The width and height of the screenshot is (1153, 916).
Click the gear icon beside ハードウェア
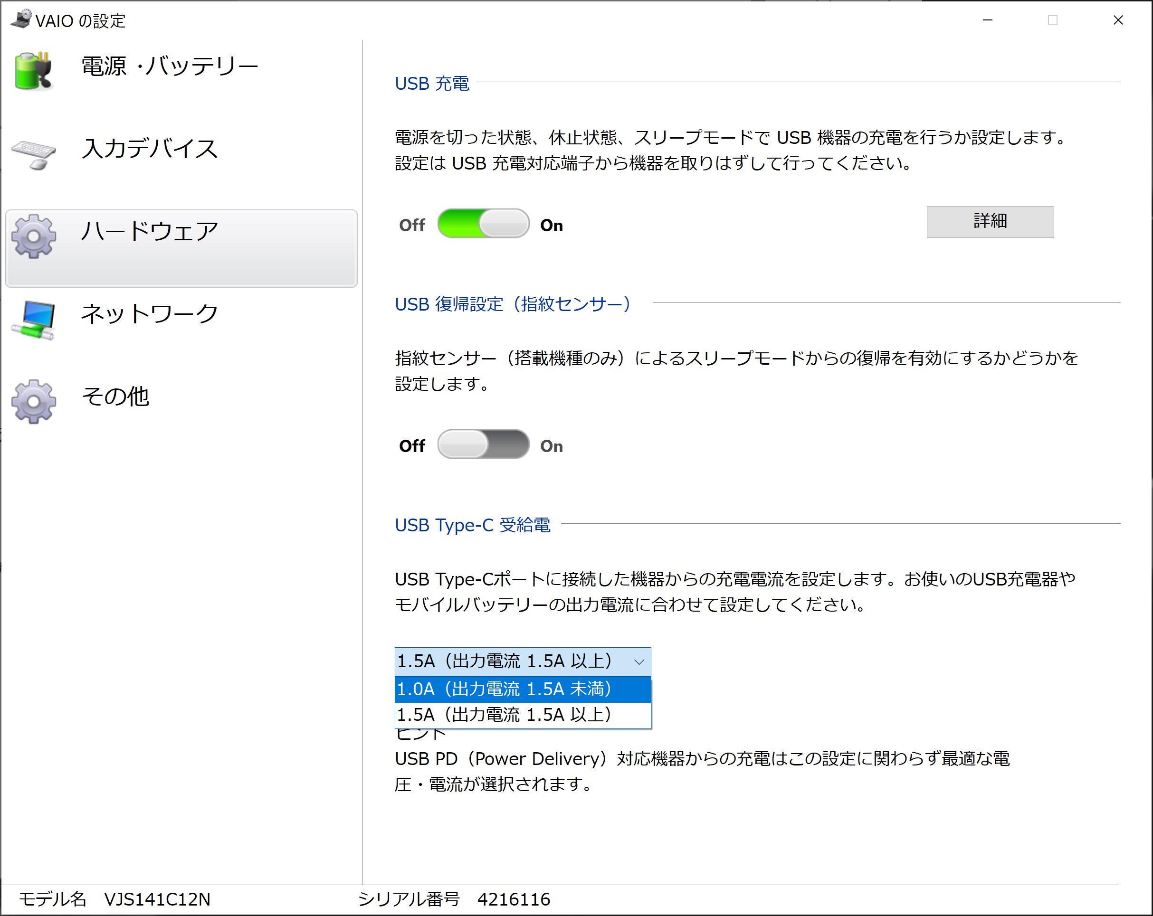(x=33, y=237)
